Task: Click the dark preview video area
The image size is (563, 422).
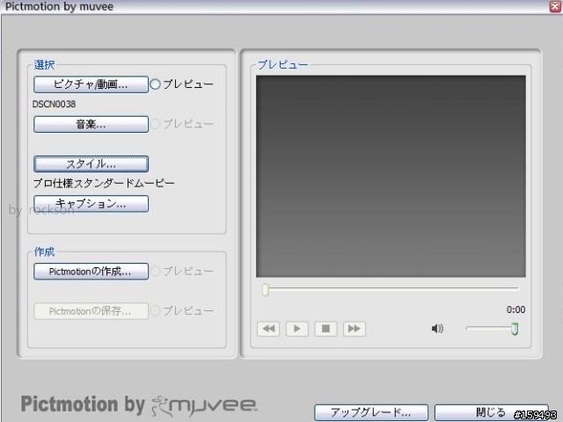Action: point(391,176)
